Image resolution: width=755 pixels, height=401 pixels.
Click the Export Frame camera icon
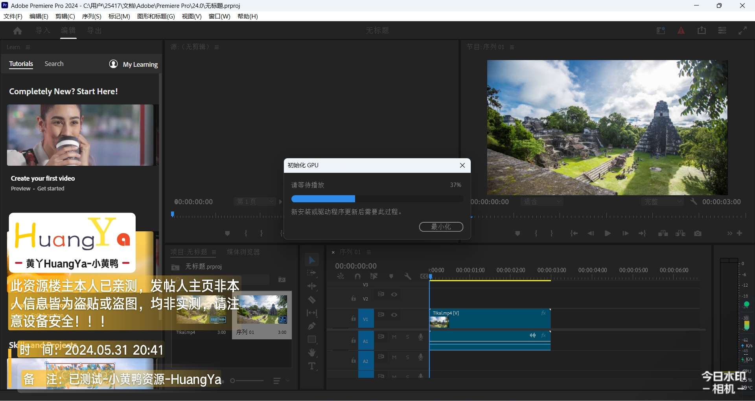click(698, 233)
